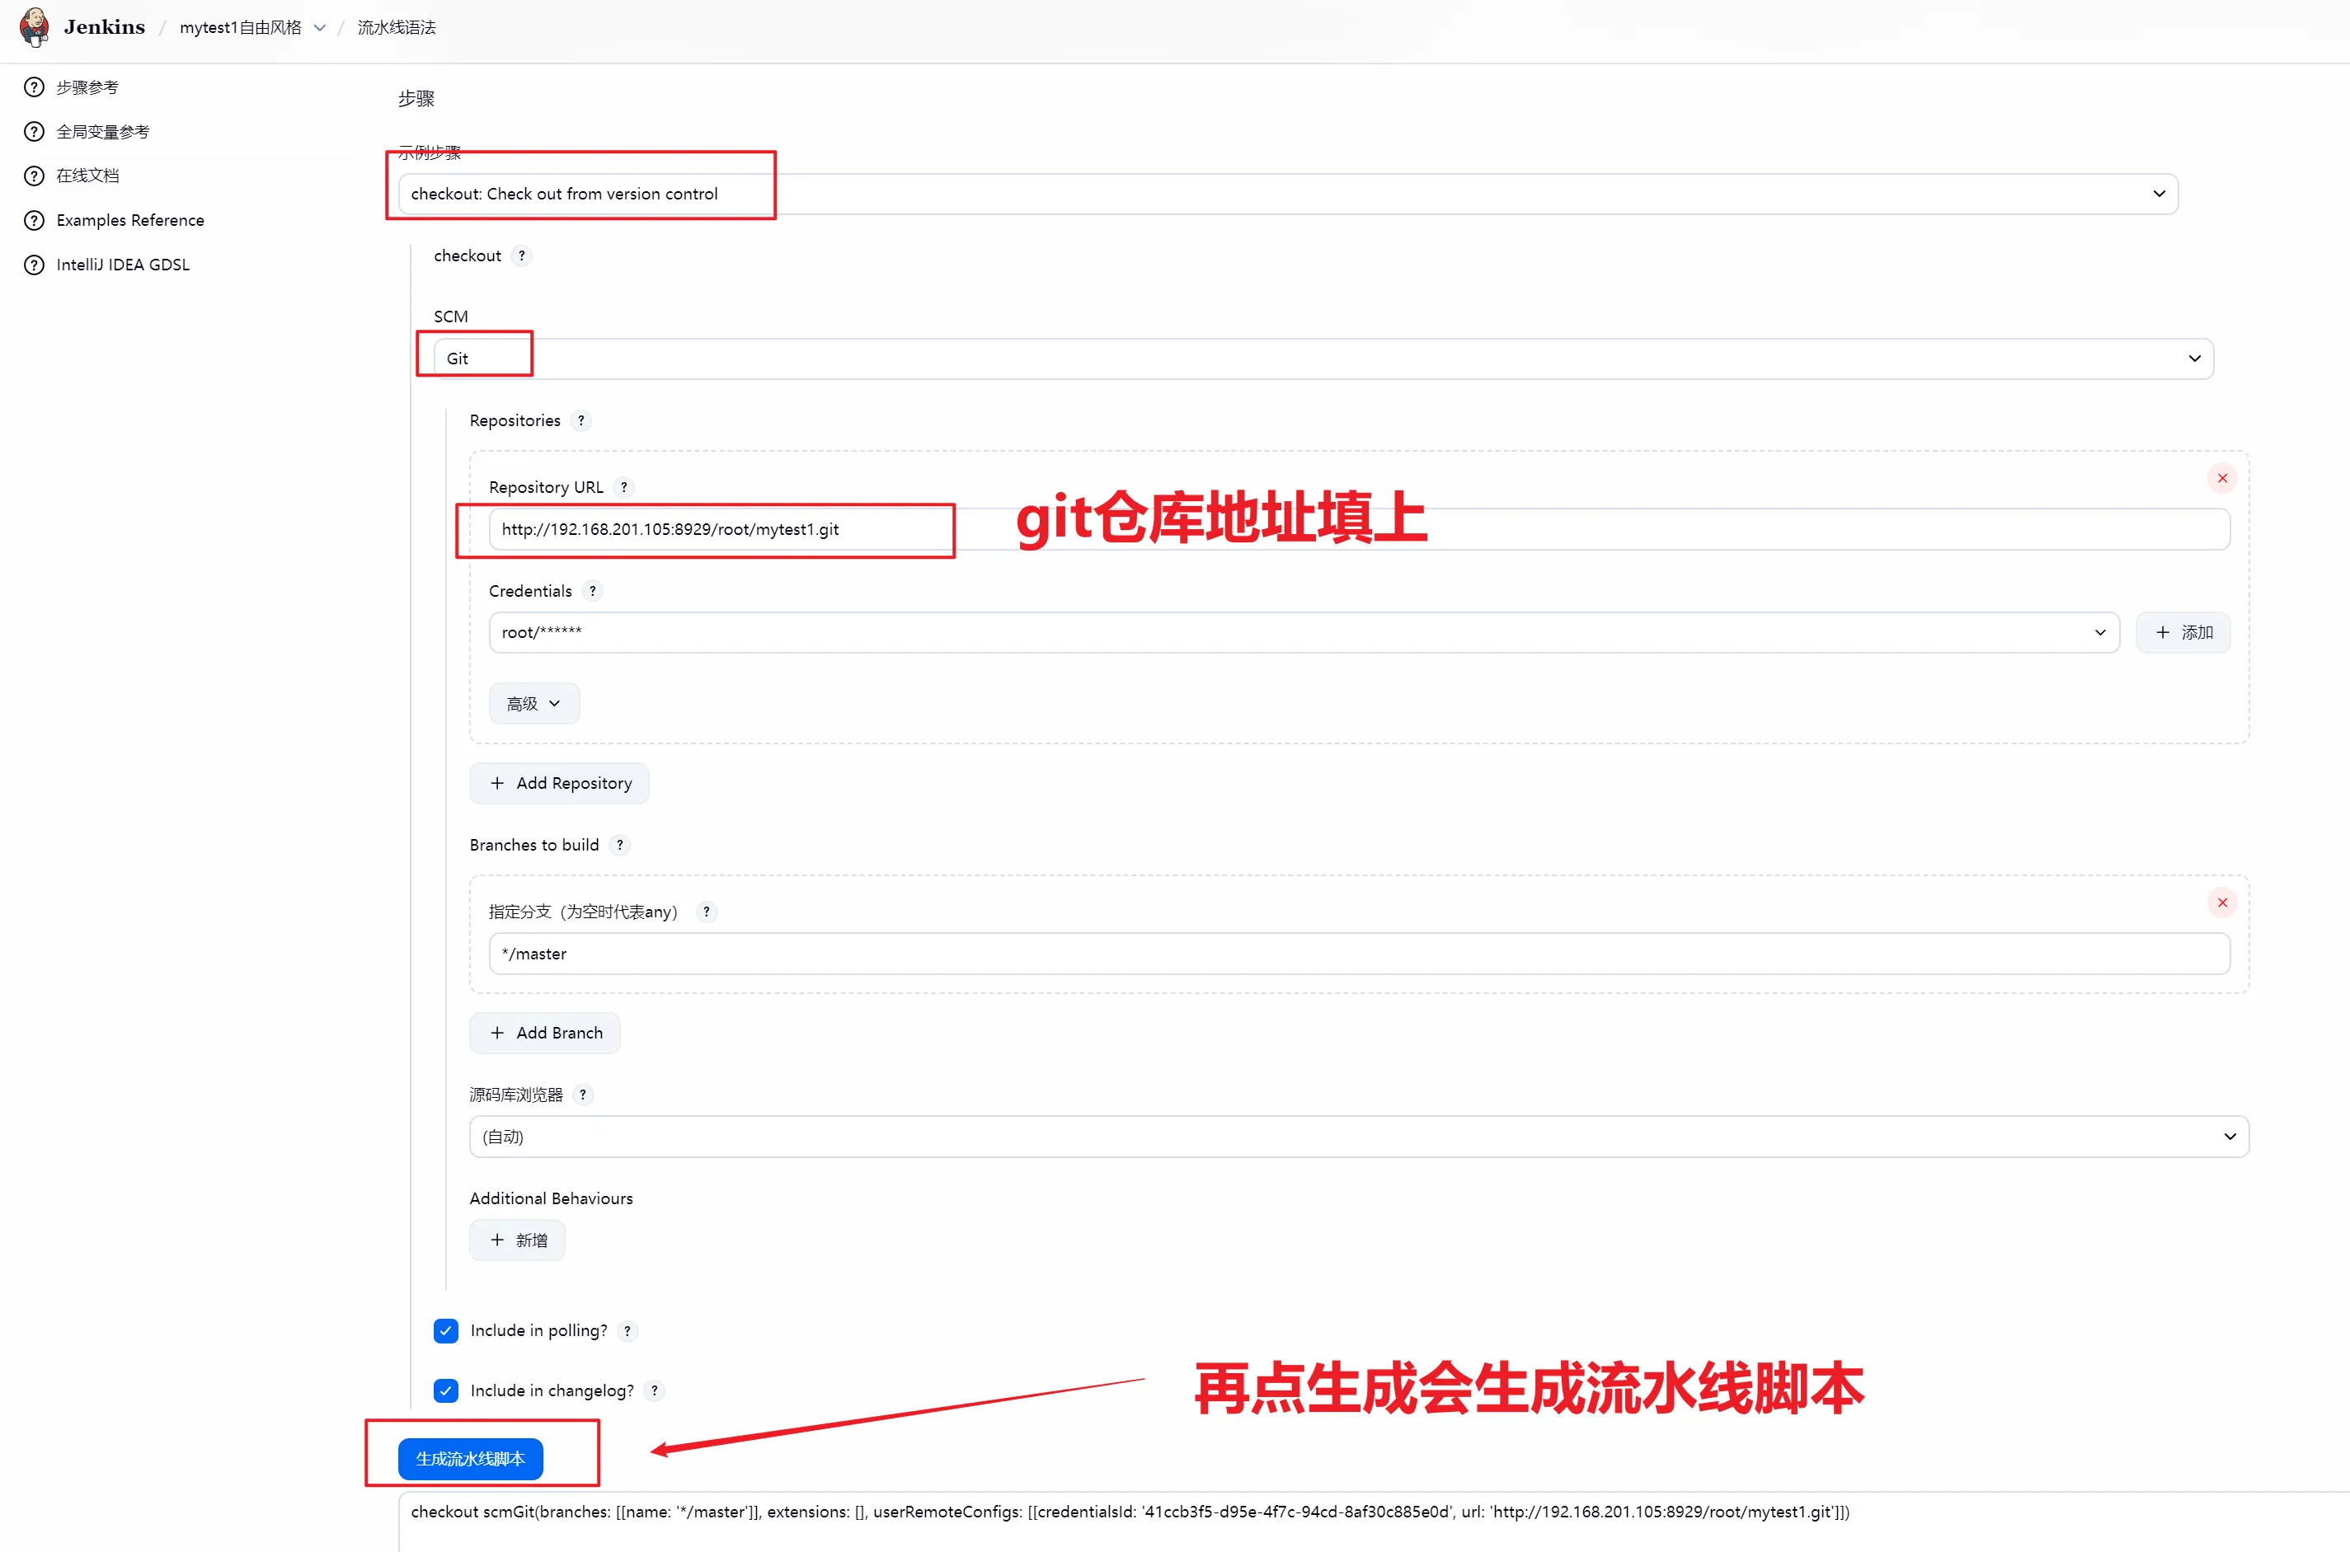Click help icon beside Branches to build
Screen dimensions: 2350x1552
(620, 846)
